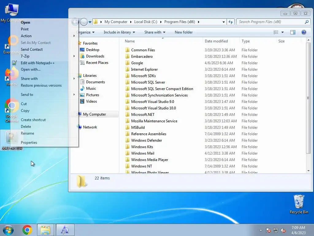Open Documents library in navigation pane

pyautogui.click(x=96, y=82)
